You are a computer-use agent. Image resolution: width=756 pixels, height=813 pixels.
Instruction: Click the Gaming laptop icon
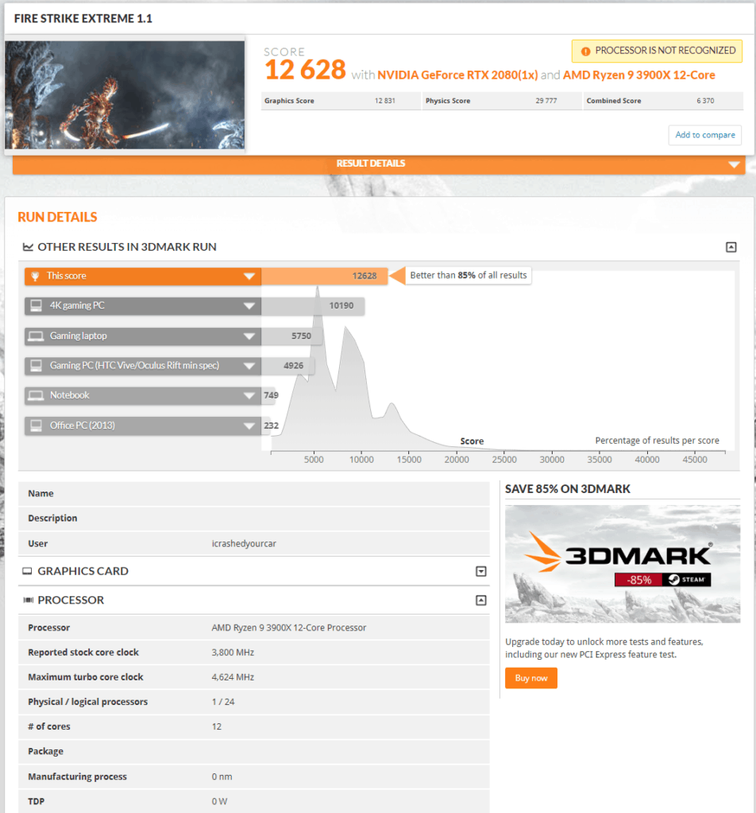[36, 336]
